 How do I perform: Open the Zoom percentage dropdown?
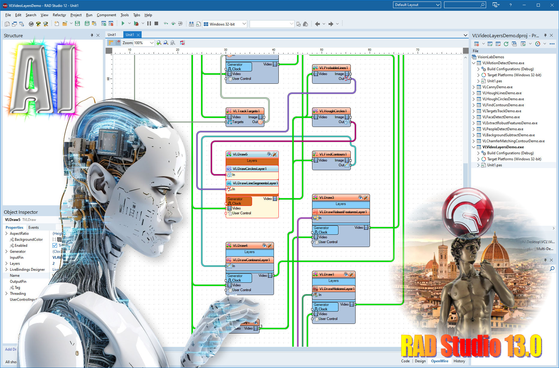(x=152, y=43)
